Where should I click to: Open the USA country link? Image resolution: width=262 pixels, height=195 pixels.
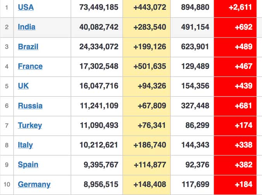(26, 7)
